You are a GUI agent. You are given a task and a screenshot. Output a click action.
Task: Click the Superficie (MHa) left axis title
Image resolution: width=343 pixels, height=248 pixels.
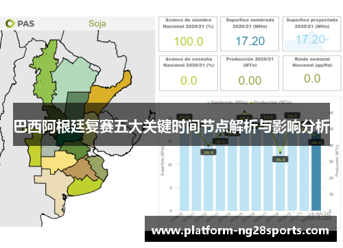(163, 161)
